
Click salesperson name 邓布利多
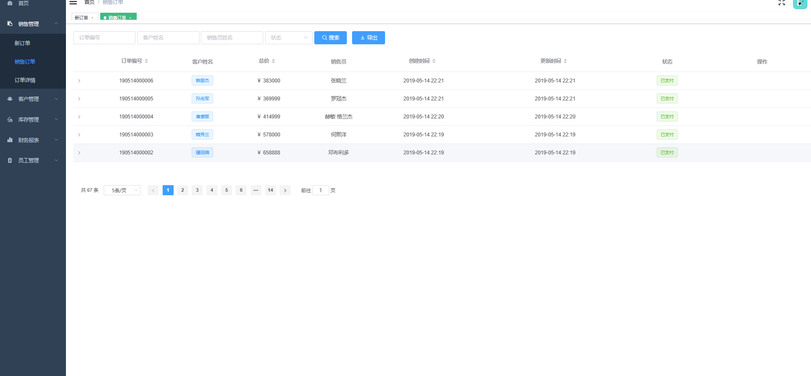(x=338, y=153)
